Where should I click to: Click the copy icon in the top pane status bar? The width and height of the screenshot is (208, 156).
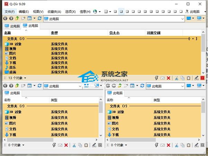click(x=183, y=78)
